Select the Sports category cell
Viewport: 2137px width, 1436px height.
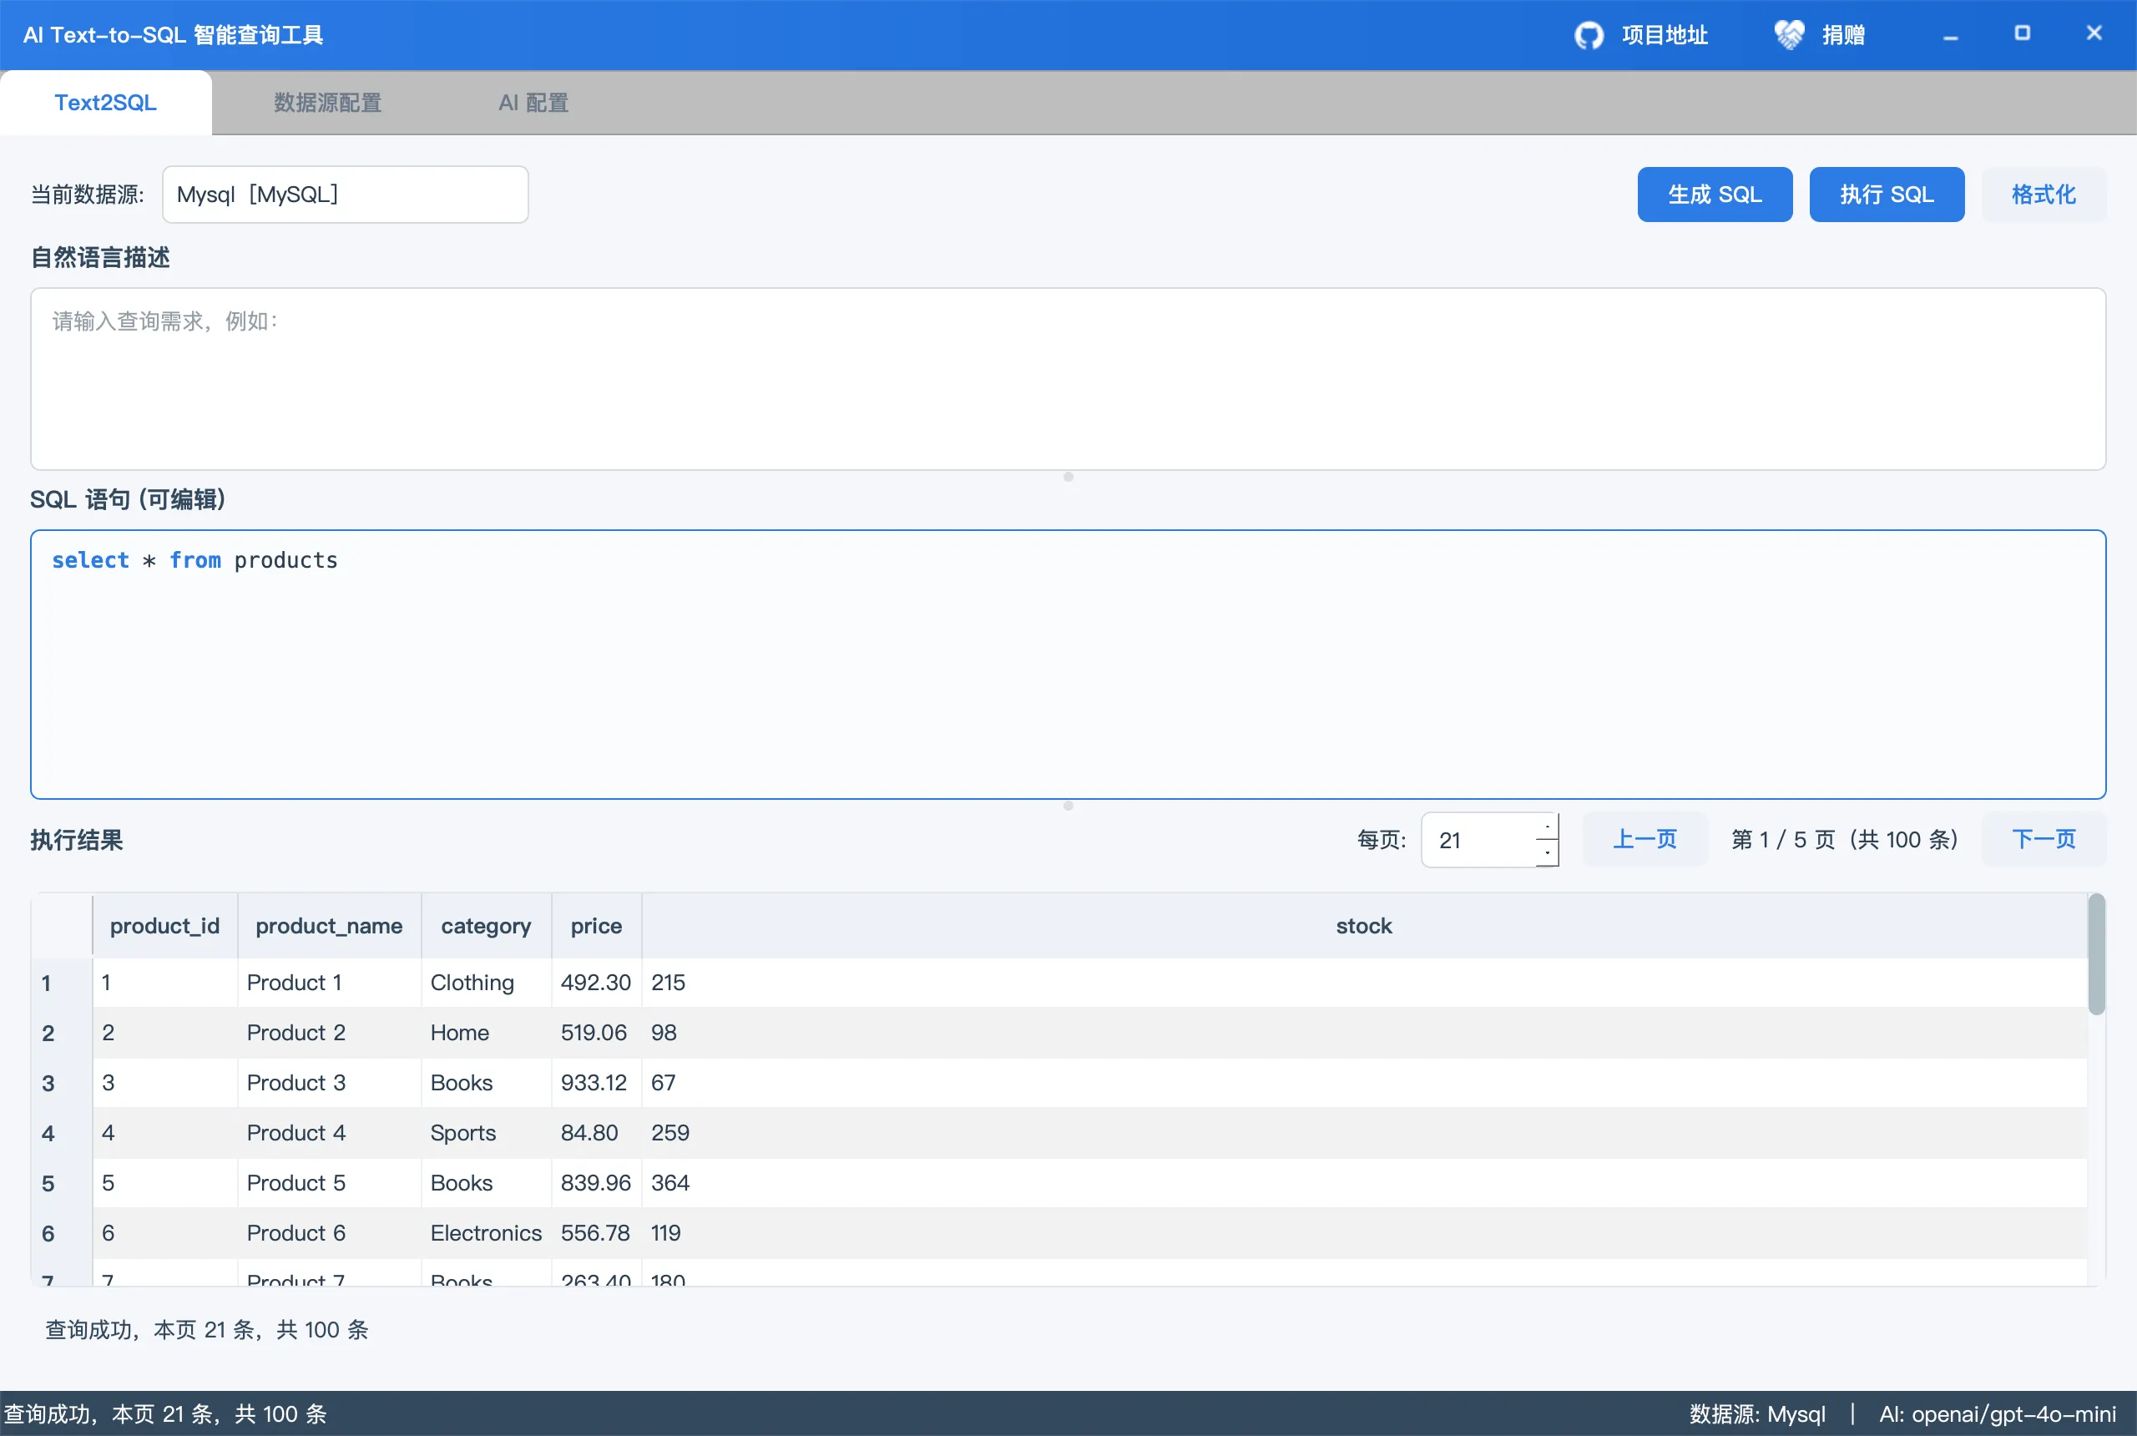486,1134
